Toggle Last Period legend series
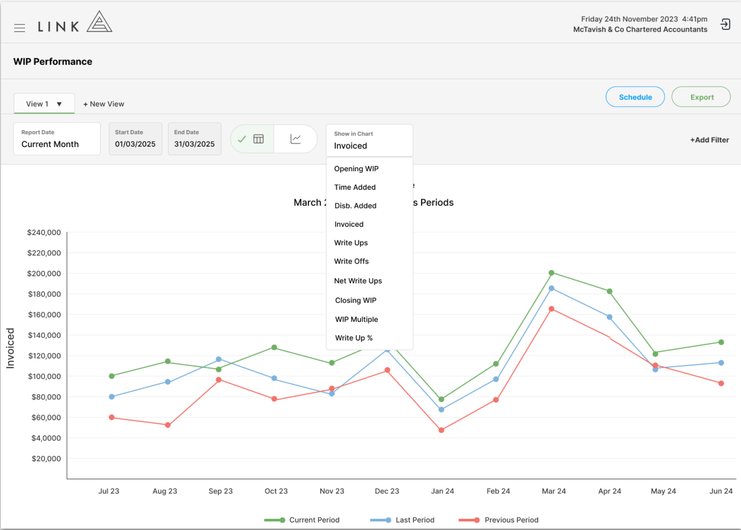Screen dimensions: 741x530 click(402, 520)
